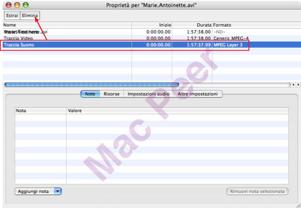Close the window with red button
This screenshot has height=208, width=301.
pos(9,5)
